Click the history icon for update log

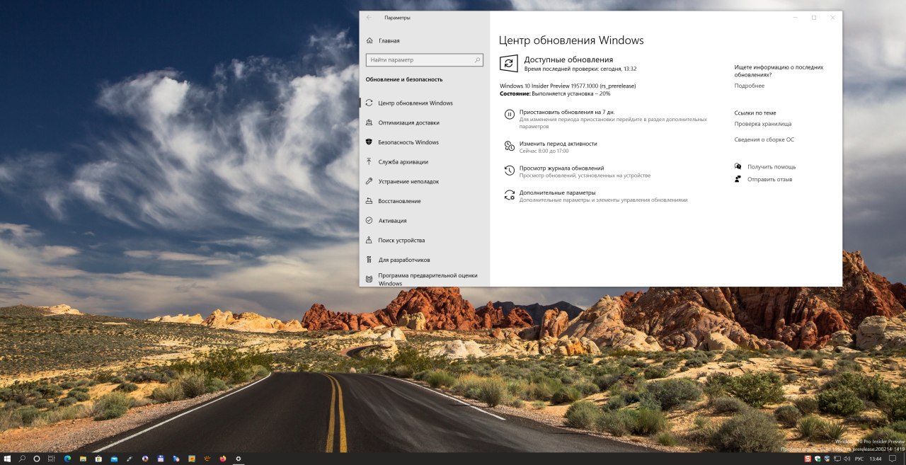click(509, 170)
